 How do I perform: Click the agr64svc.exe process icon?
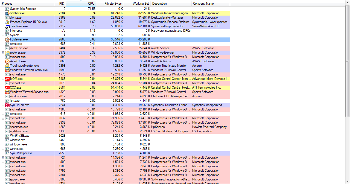[7, 131]
